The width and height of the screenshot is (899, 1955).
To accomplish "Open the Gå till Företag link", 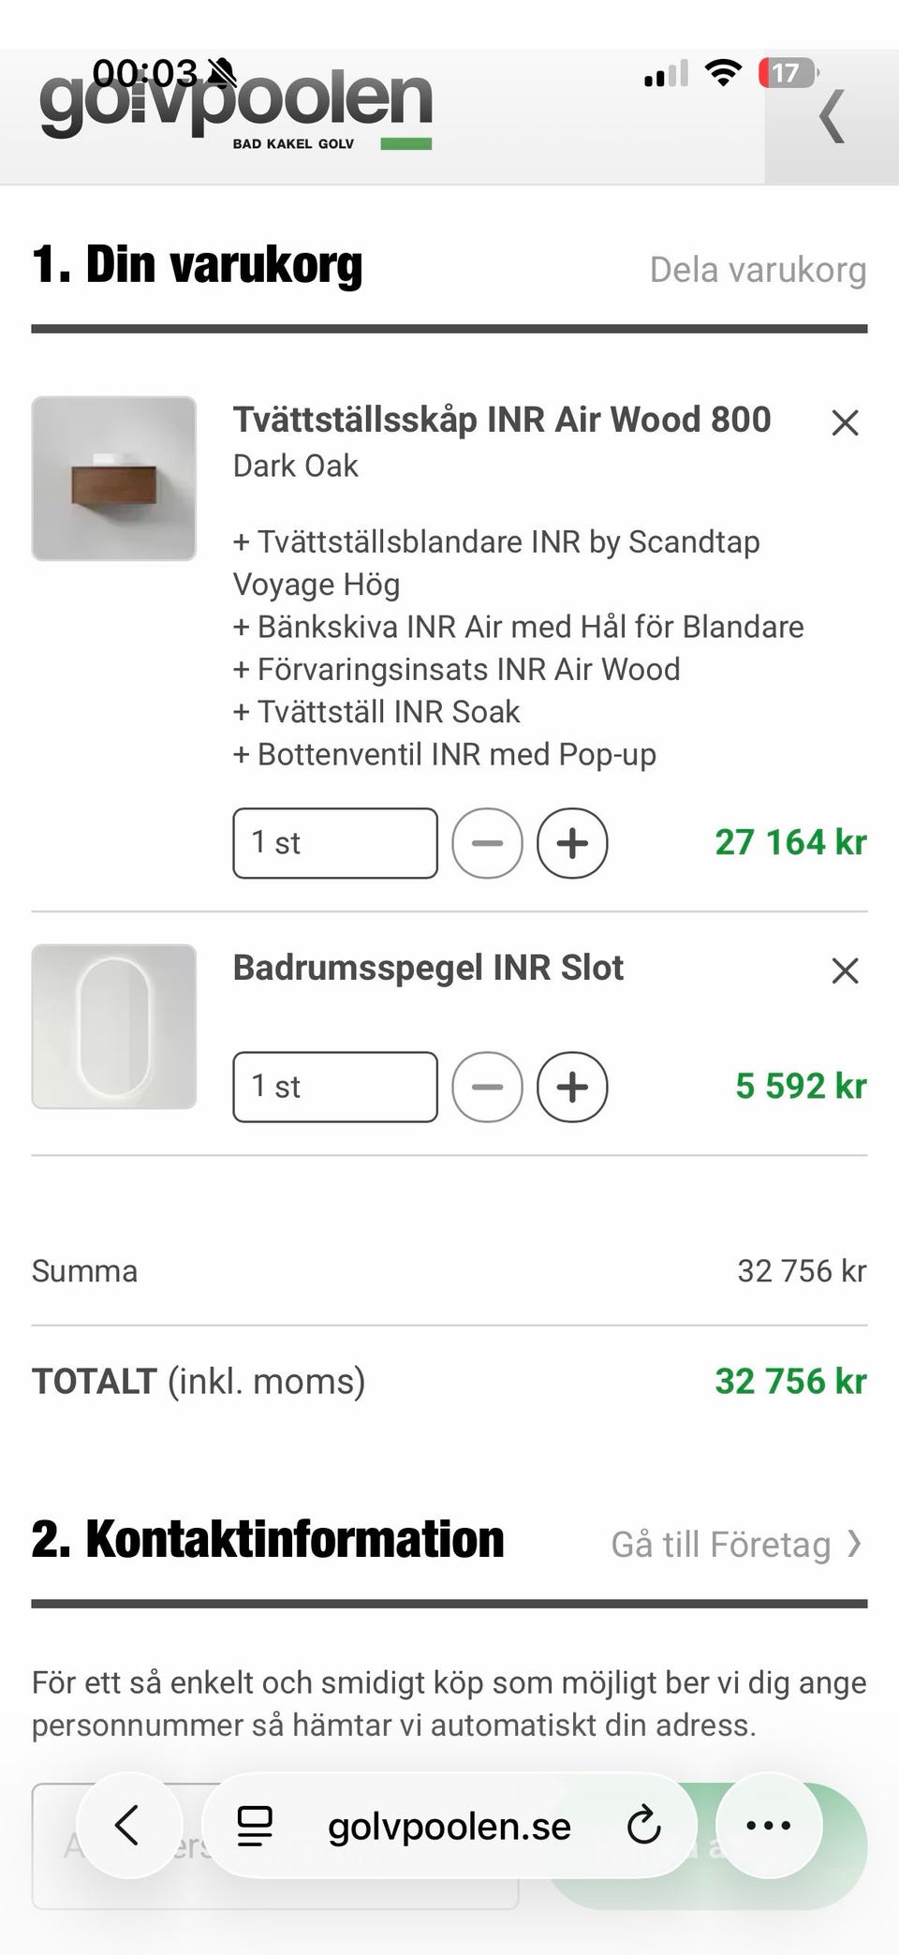I will (735, 1545).
